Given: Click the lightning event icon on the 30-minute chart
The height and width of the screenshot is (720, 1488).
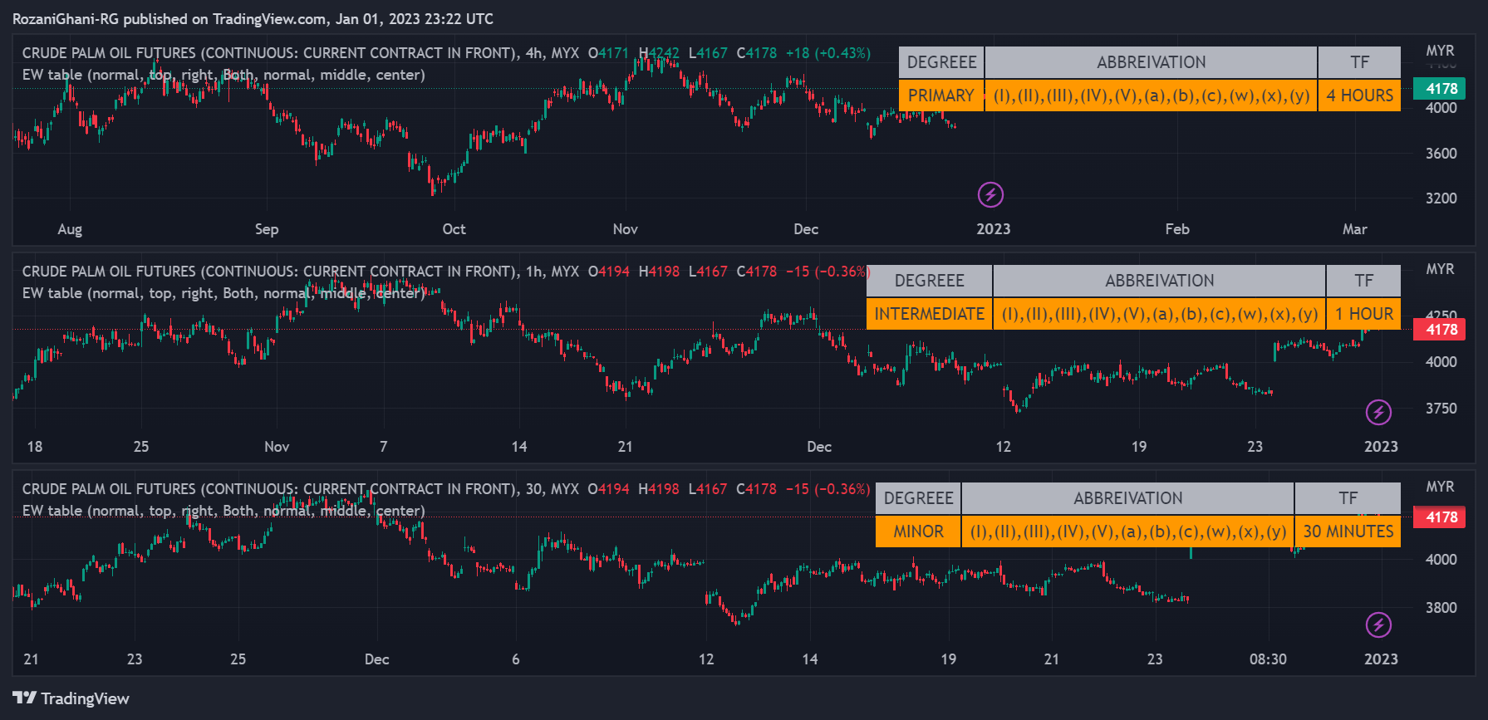Looking at the screenshot, I should 1378,624.
